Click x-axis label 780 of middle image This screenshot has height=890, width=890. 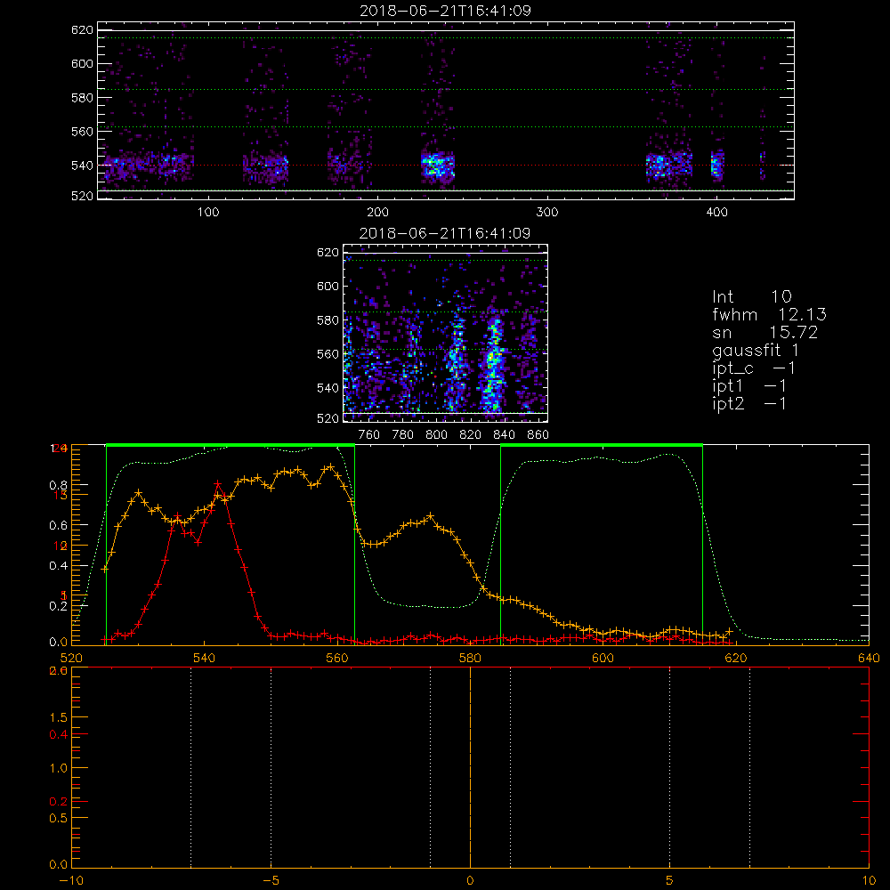pyautogui.click(x=403, y=435)
